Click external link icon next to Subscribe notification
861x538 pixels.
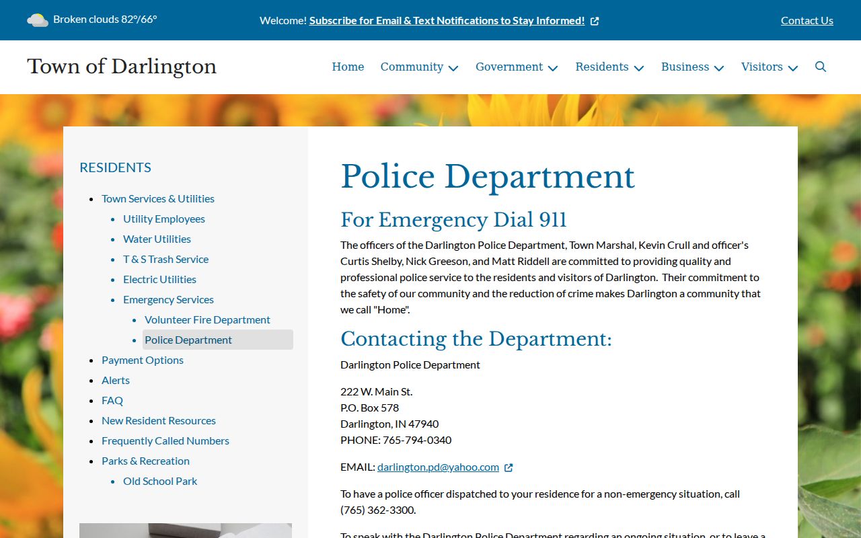click(x=595, y=21)
